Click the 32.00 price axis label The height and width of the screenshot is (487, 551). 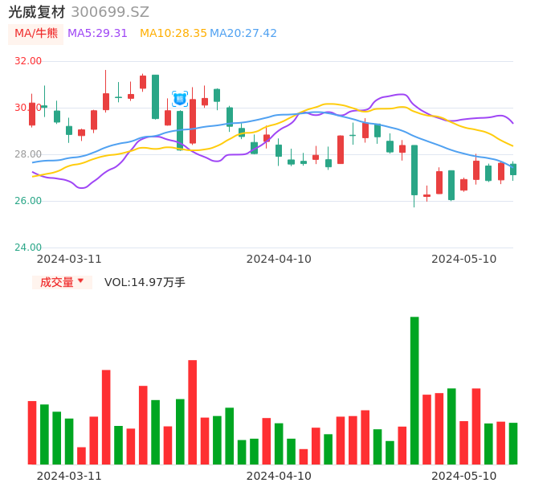tap(28, 61)
